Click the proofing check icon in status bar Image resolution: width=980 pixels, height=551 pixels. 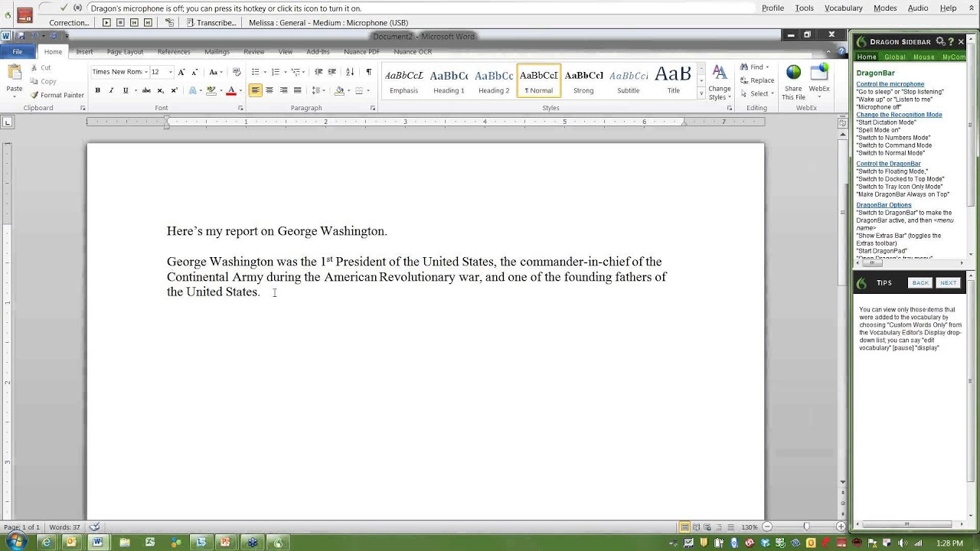(x=94, y=527)
